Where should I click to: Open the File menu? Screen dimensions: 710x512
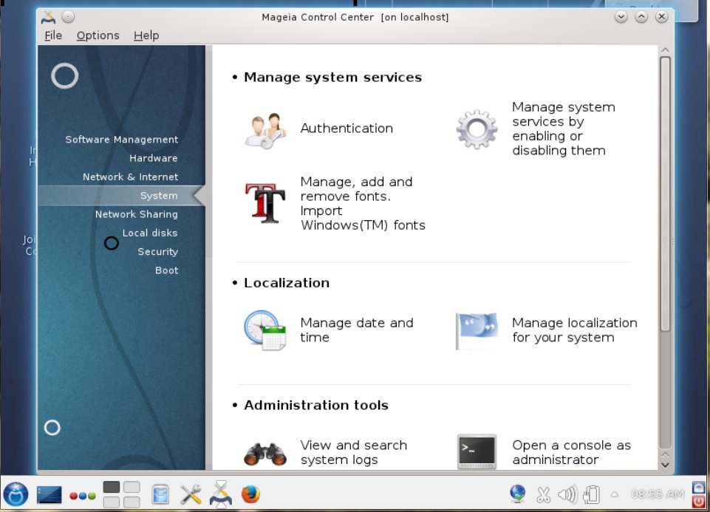(x=53, y=35)
